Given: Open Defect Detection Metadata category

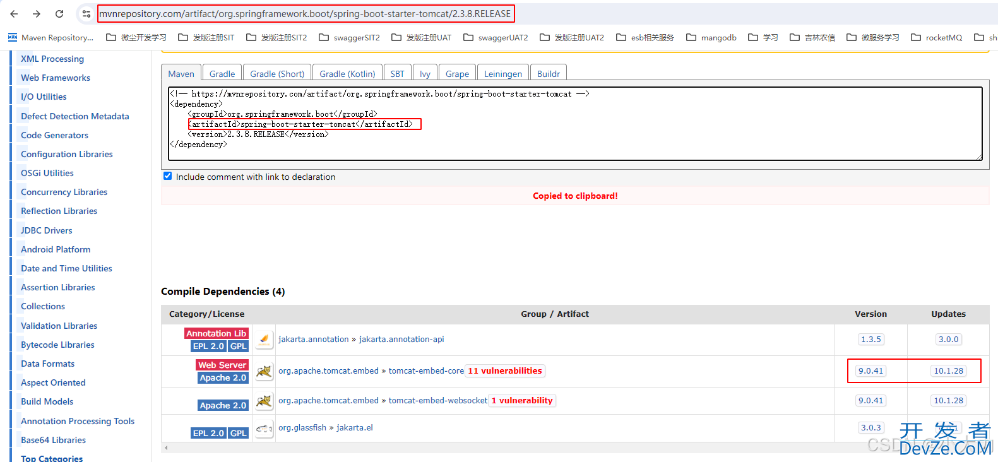Looking at the screenshot, I should pyautogui.click(x=75, y=116).
